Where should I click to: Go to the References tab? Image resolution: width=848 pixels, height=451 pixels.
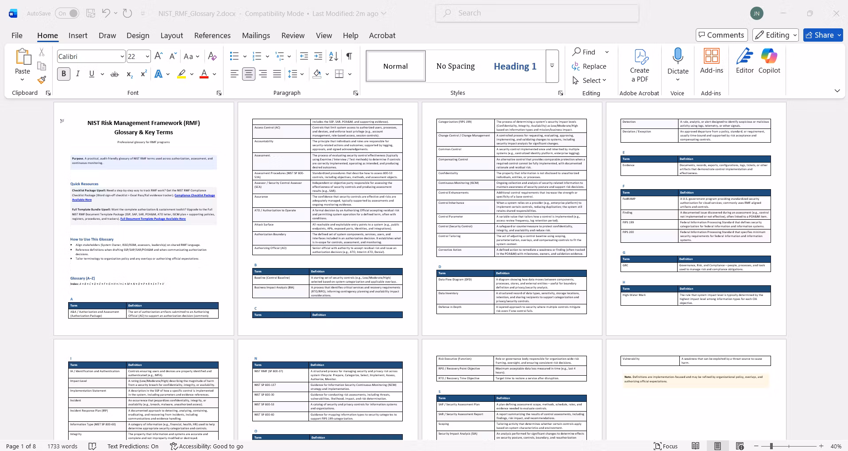pos(212,35)
